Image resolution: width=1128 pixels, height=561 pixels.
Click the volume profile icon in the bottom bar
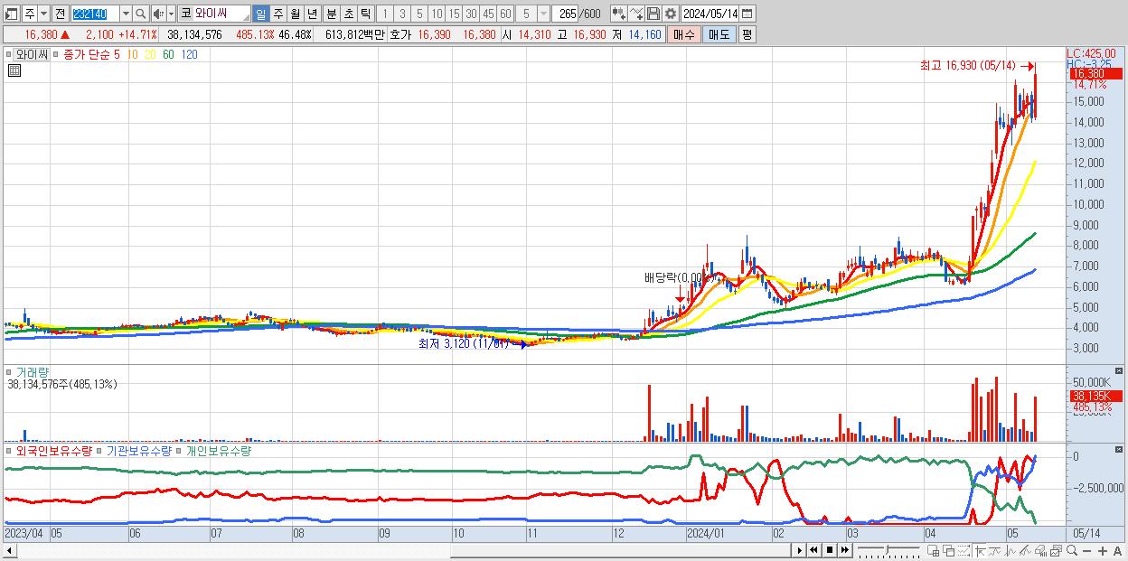[x=1041, y=550]
